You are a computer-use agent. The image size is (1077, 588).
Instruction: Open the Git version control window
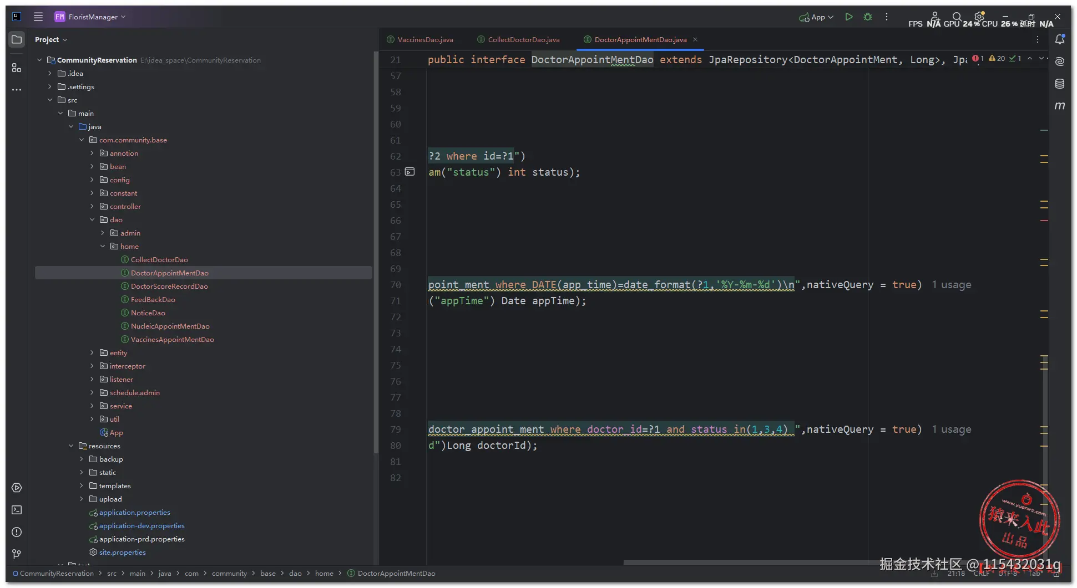(17, 554)
